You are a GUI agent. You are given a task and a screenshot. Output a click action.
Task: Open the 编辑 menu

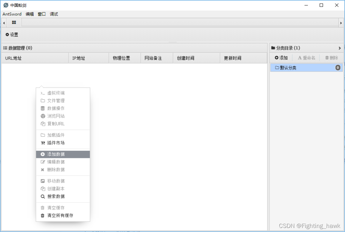point(30,14)
